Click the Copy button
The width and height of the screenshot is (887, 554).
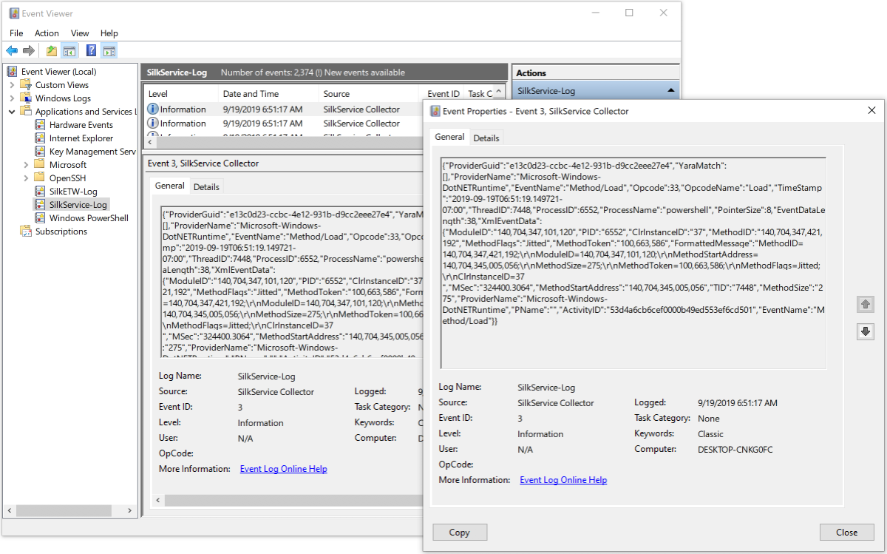point(460,533)
